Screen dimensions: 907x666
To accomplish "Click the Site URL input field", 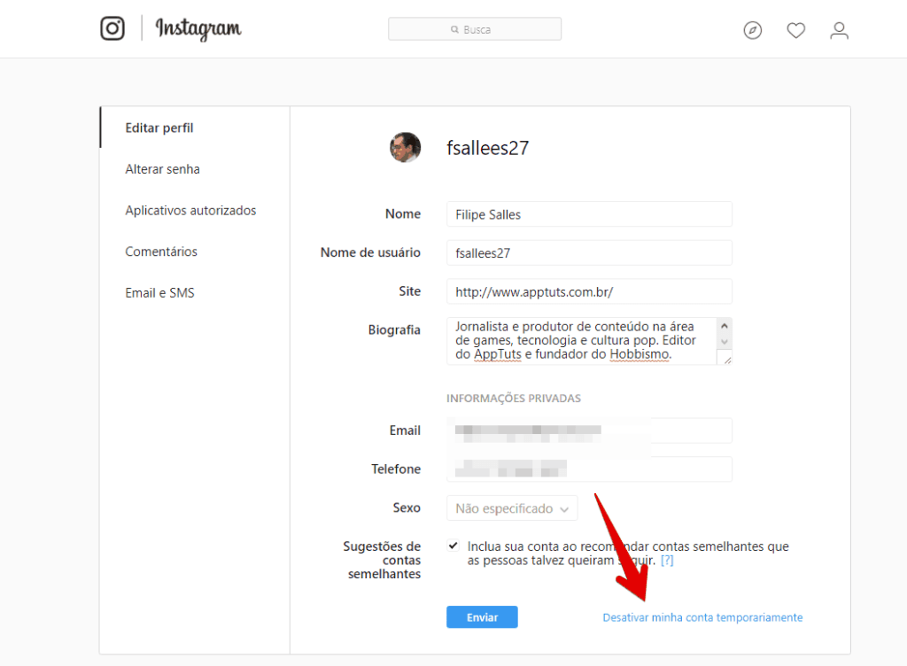I will pyautogui.click(x=589, y=292).
